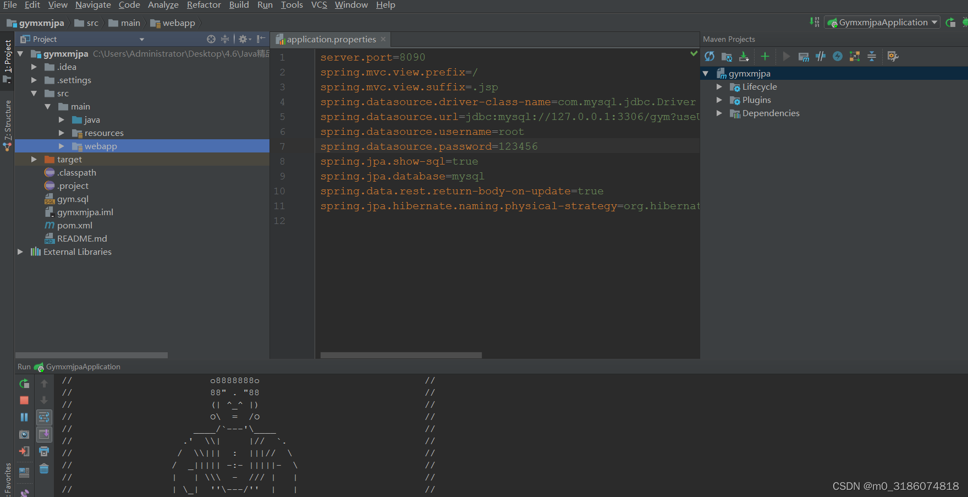The width and height of the screenshot is (968, 497).
Task: Toggle Skip Tests mode in Maven
Action: coord(838,56)
